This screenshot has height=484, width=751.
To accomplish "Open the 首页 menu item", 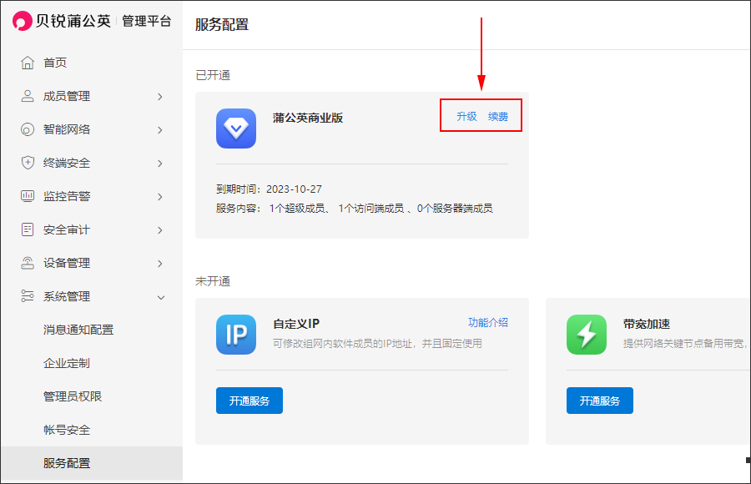I will (x=55, y=63).
